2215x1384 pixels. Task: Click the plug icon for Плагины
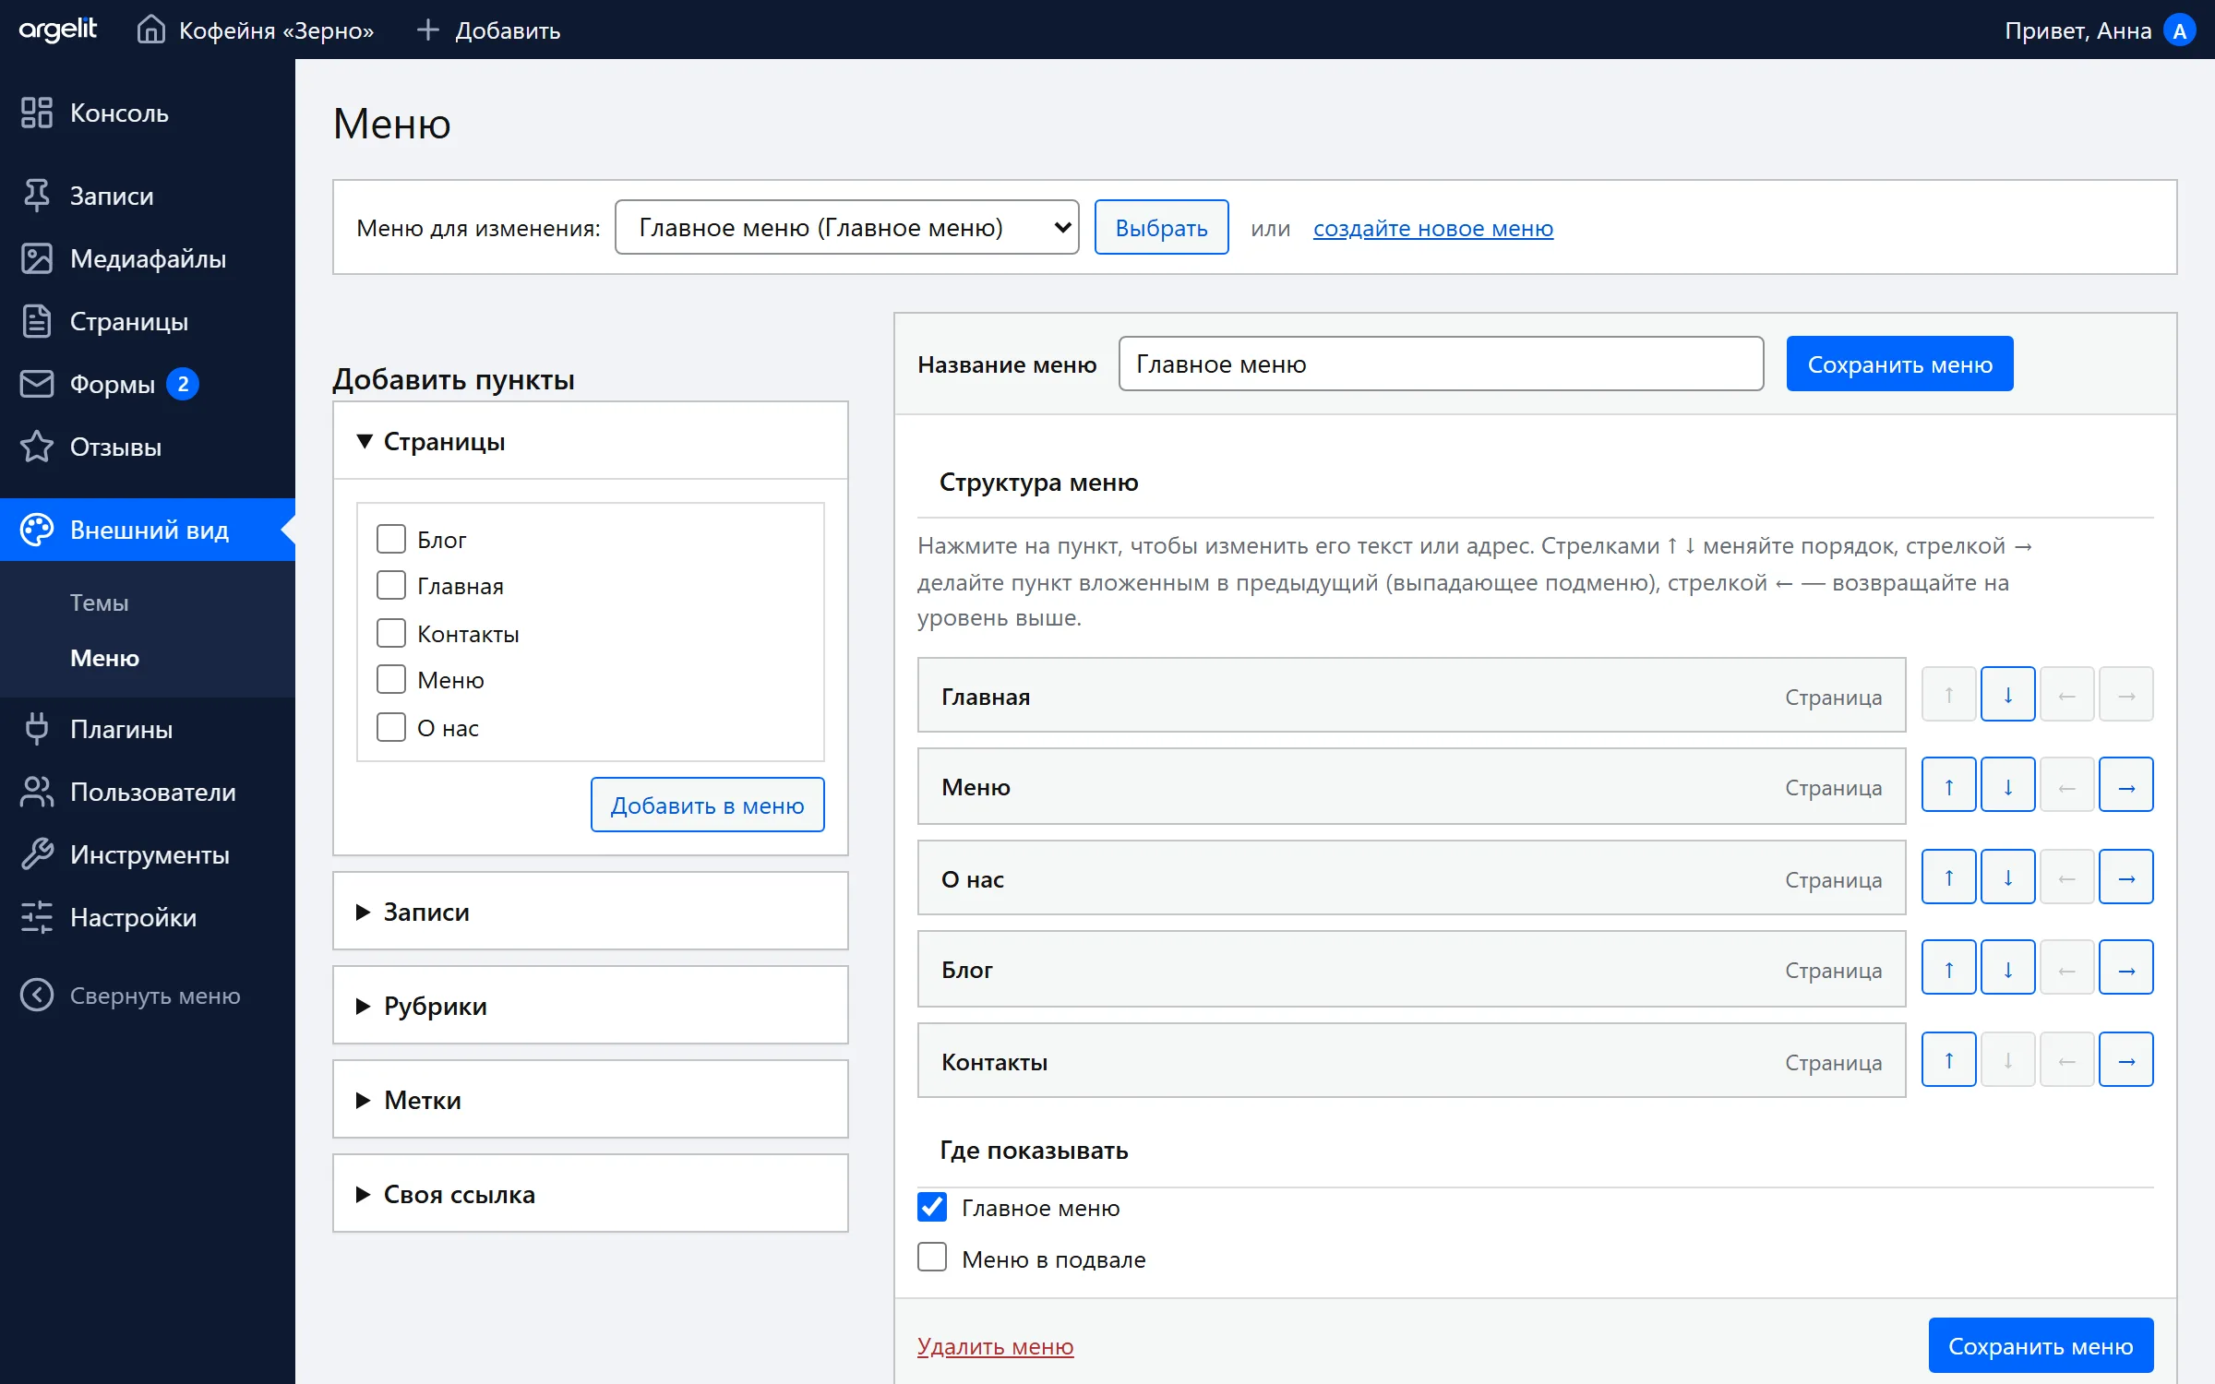37,729
